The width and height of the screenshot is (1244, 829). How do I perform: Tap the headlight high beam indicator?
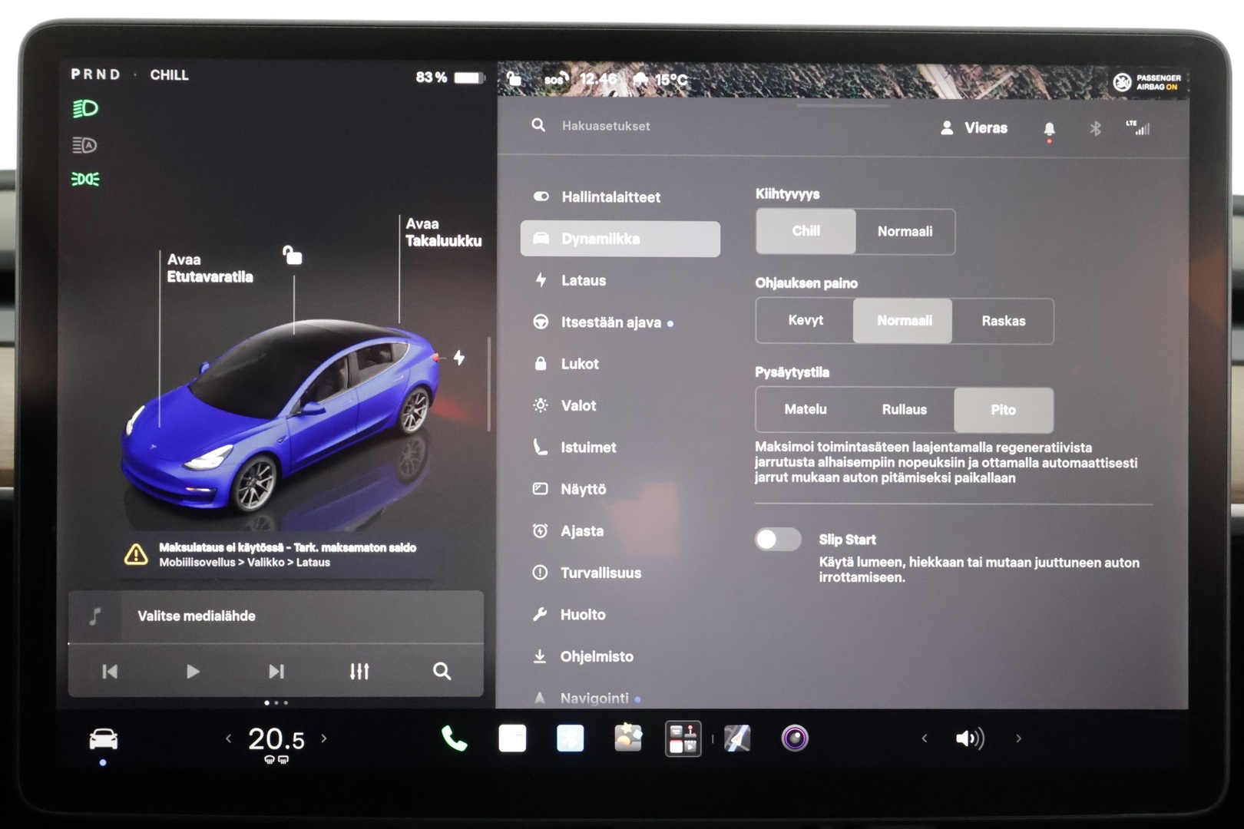85,109
